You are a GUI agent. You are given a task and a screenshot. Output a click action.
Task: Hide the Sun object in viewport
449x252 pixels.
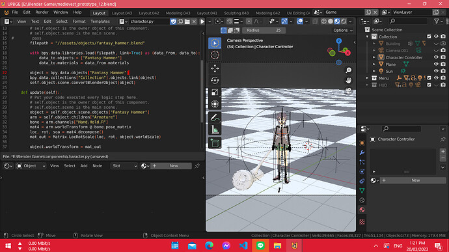click(x=436, y=71)
